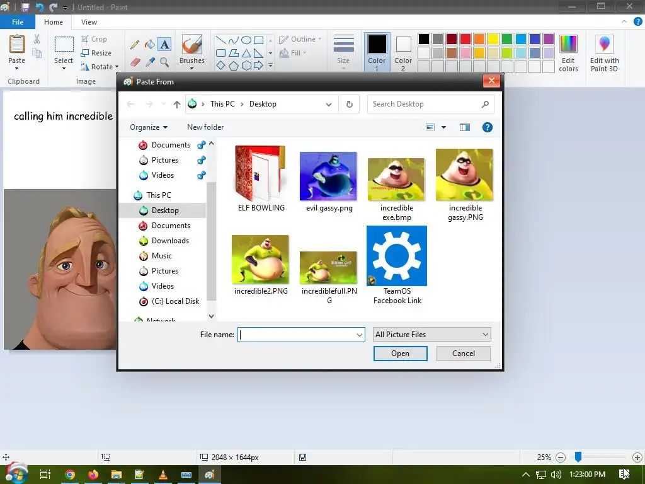Click the Save icon in quick access toolbar
Viewport: 645px width, 484px height.
(25, 8)
